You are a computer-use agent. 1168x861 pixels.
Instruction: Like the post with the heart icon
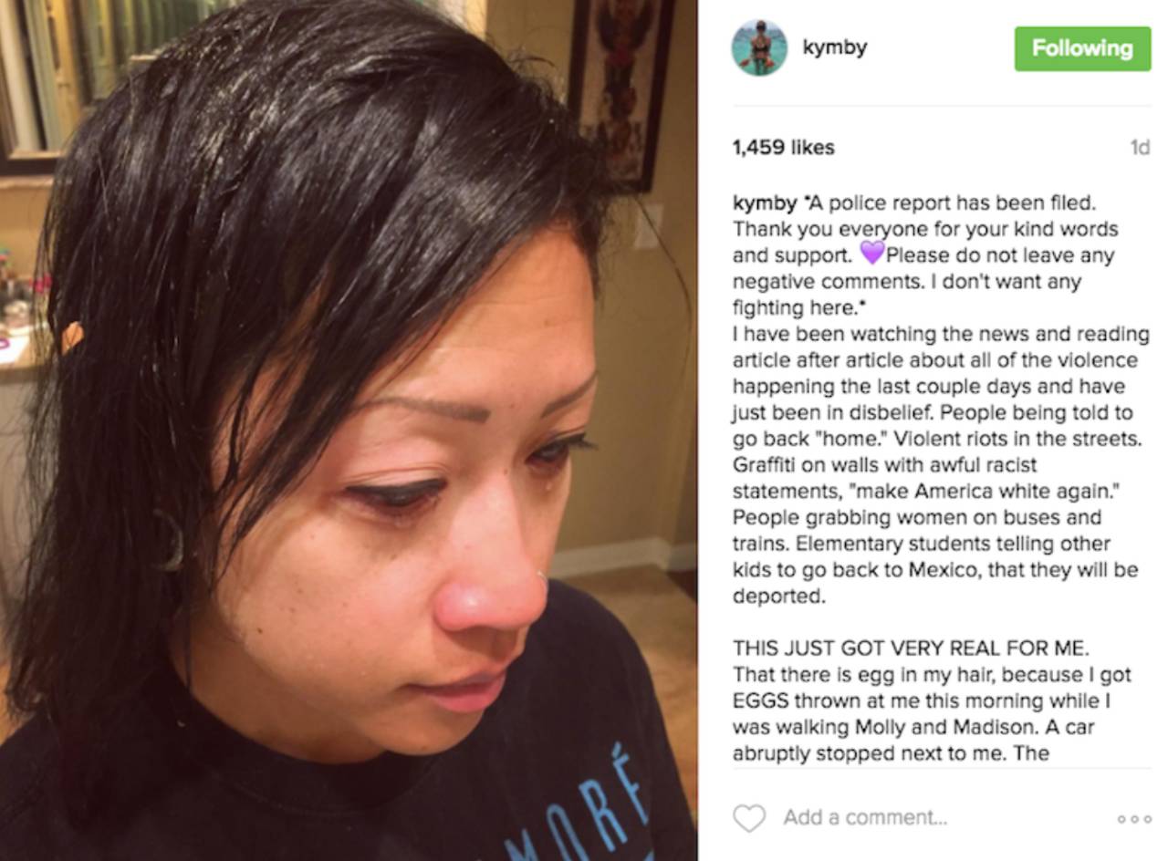coord(749,818)
